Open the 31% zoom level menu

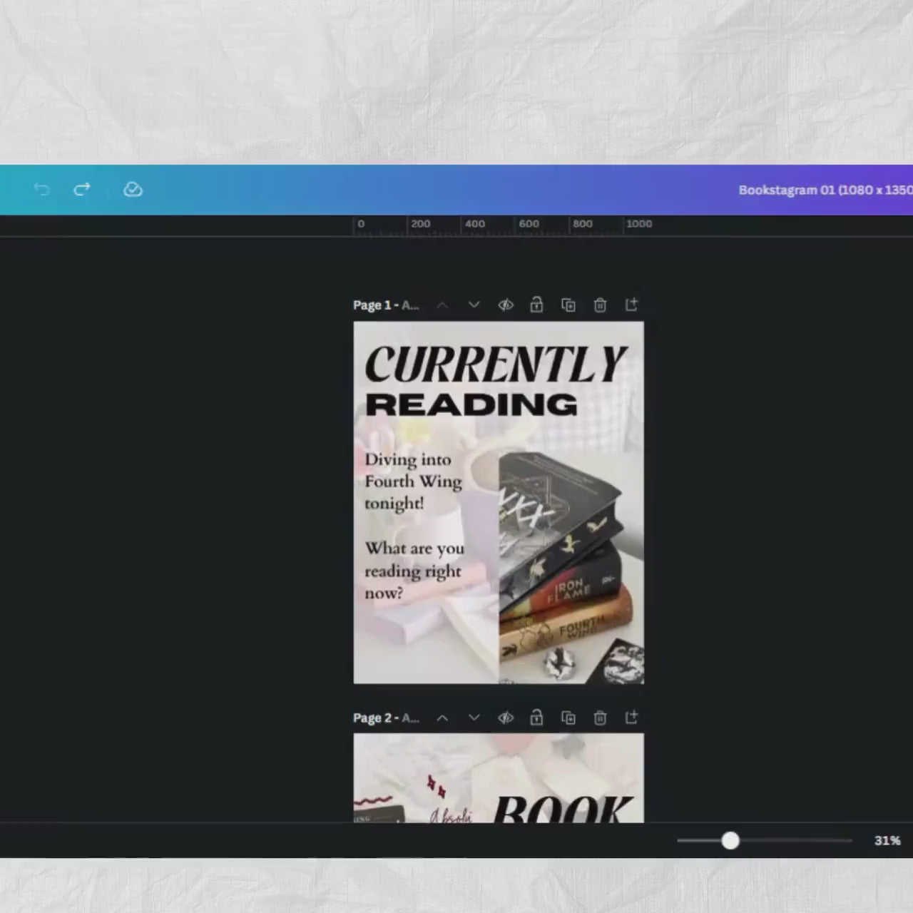coord(887,840)
